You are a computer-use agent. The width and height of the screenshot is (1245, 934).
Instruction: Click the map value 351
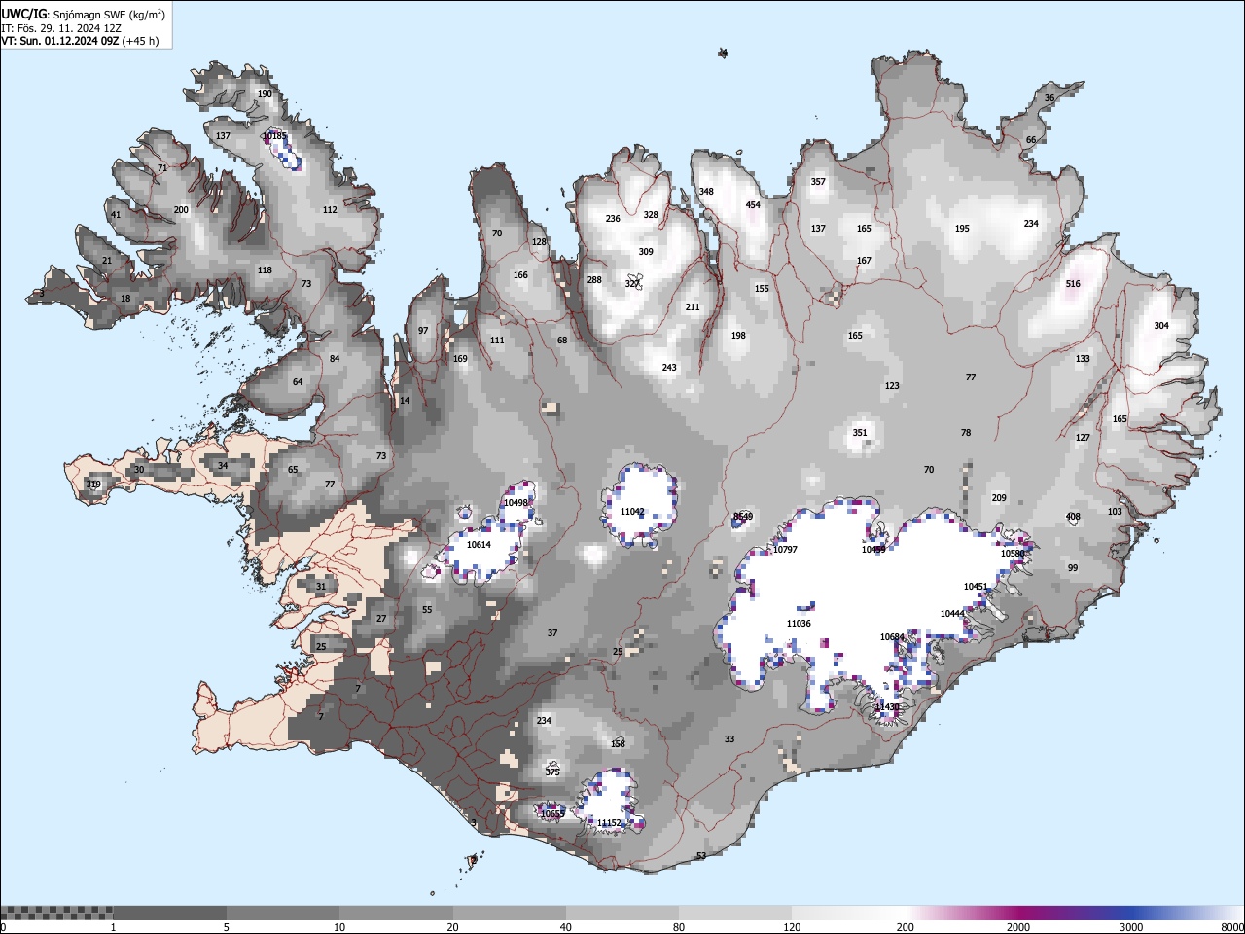[x=860, y=433]
